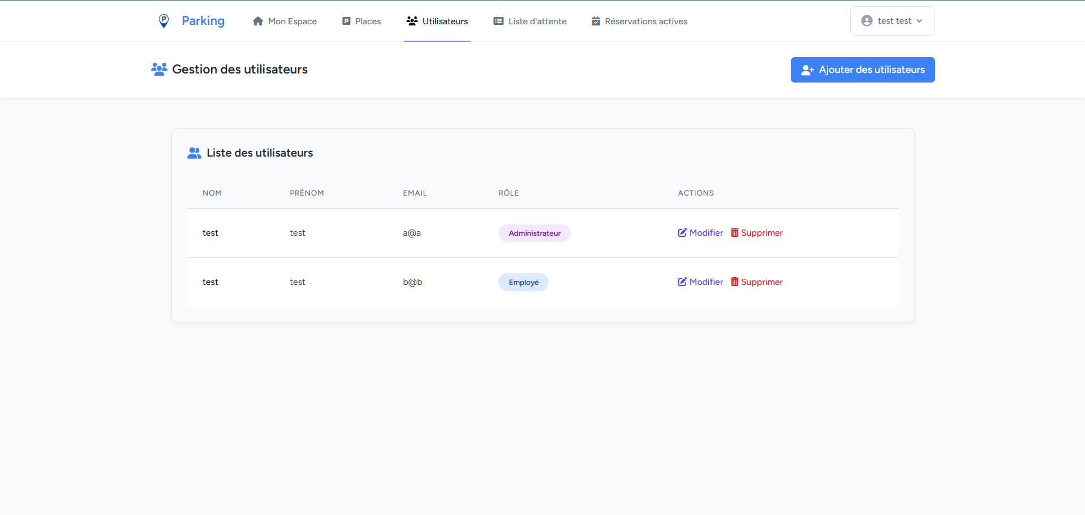The width and height of the screenshot is (1085, 515).
Task: Click the red trash icon for user b@b
Action: click(734, 282)
